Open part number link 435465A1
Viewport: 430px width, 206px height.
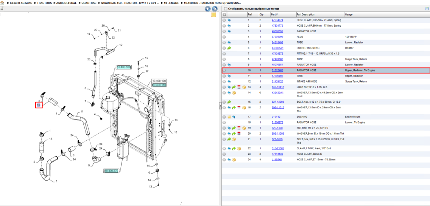pyautogui.click(x=277, y=48)
